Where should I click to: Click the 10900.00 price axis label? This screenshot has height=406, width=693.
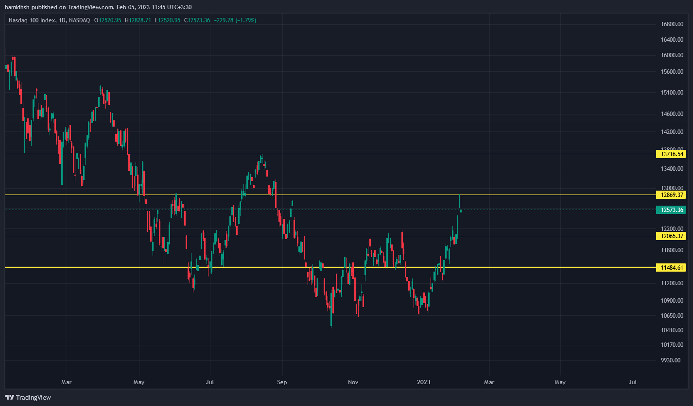(x=673, y=301)
